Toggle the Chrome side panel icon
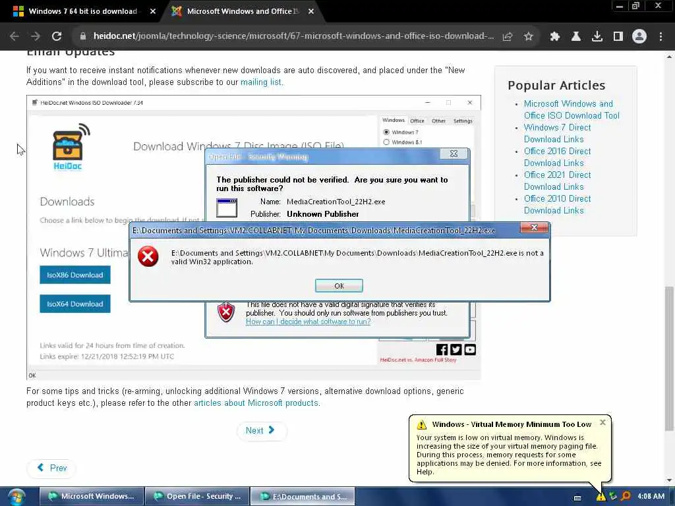 618,37
